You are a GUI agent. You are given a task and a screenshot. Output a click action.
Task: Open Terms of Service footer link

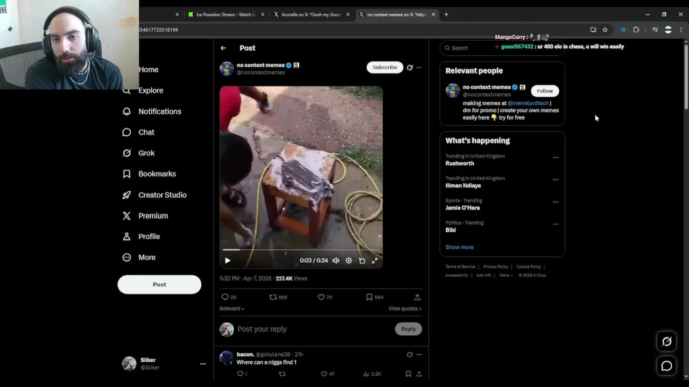click(460, 267)
